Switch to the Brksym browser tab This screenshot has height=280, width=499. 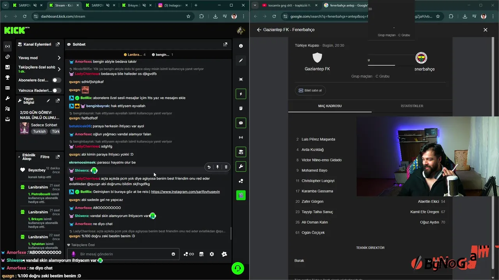coord(138,5)
